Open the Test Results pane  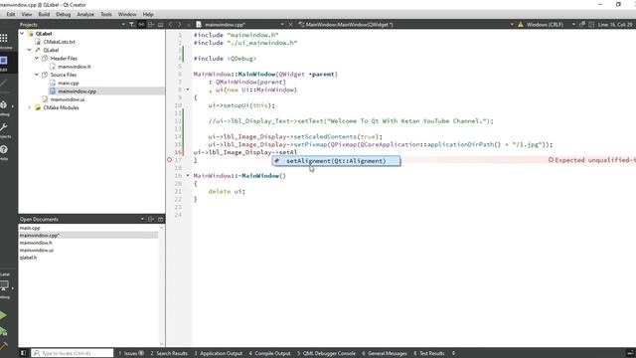pos(429,353)
